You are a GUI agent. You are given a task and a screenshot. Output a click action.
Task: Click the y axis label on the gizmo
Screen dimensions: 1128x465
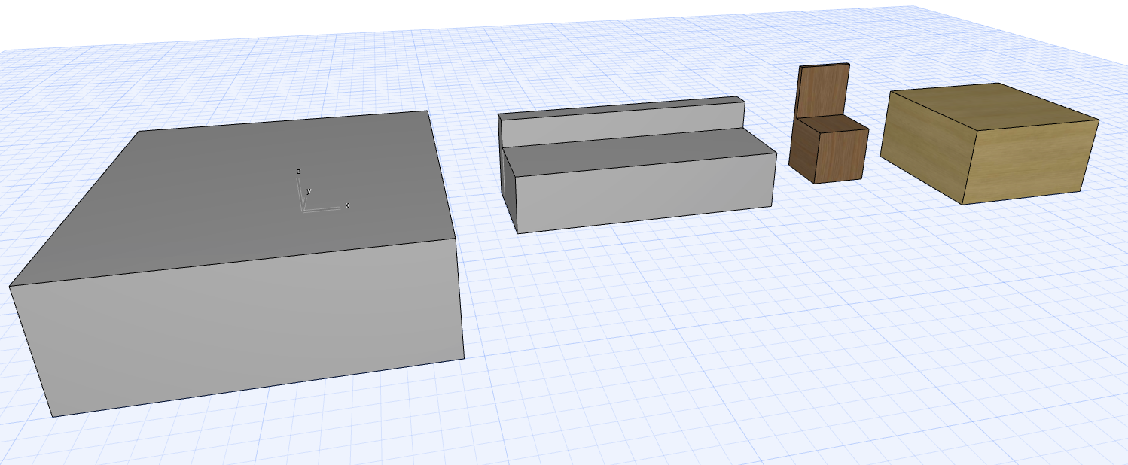point(309,191)
